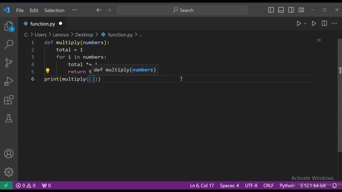Open the Accounts menu
Viewport: 342px width, 192px height.
(x=9, y=154)
